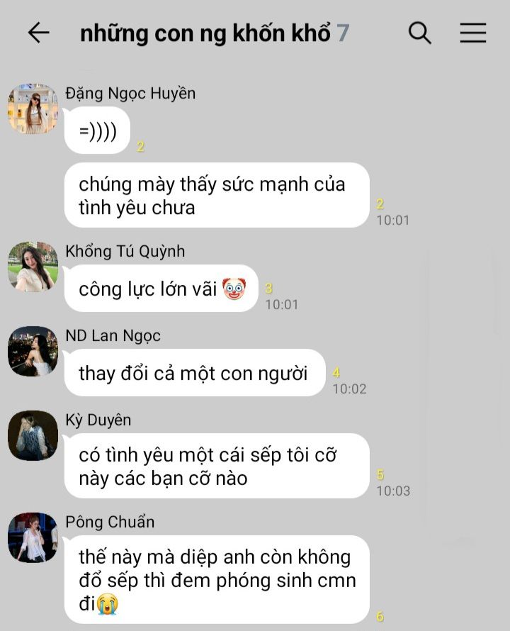Tap Kỳ Duyên's profile avatar

coord(33,435)
